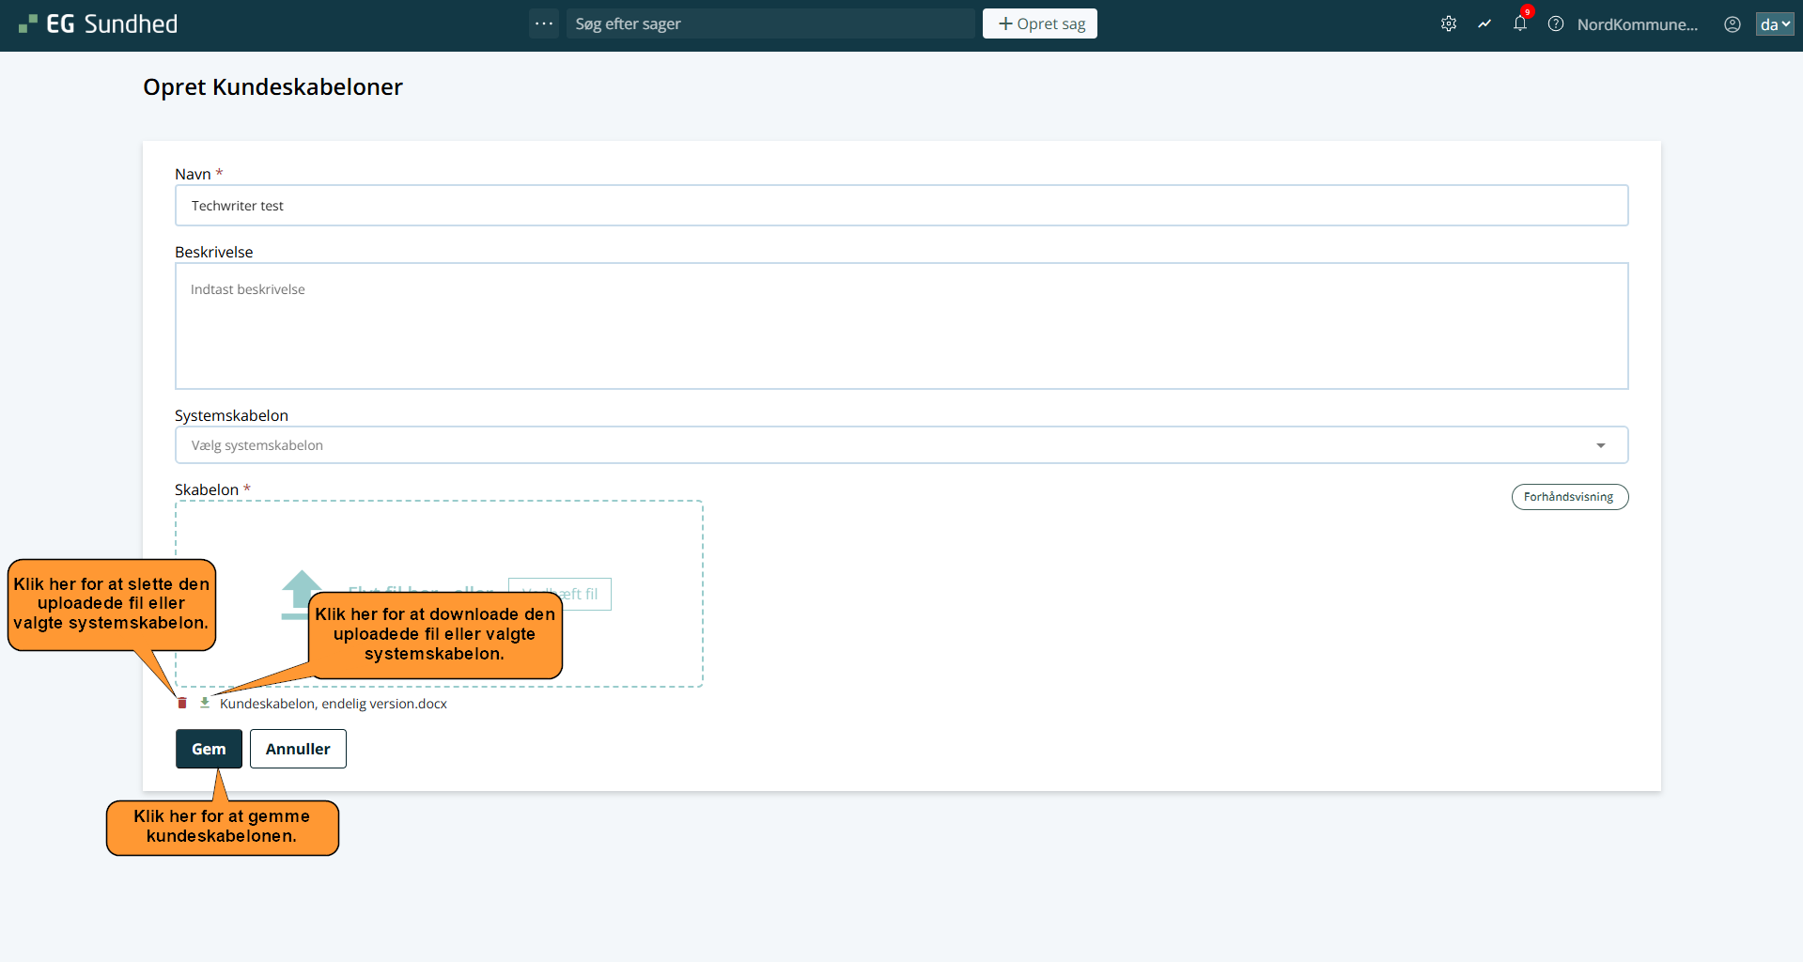Open the statistics trend-line icon
The height and width of the screenshot is (962, 1803).
coord(1484,24)
